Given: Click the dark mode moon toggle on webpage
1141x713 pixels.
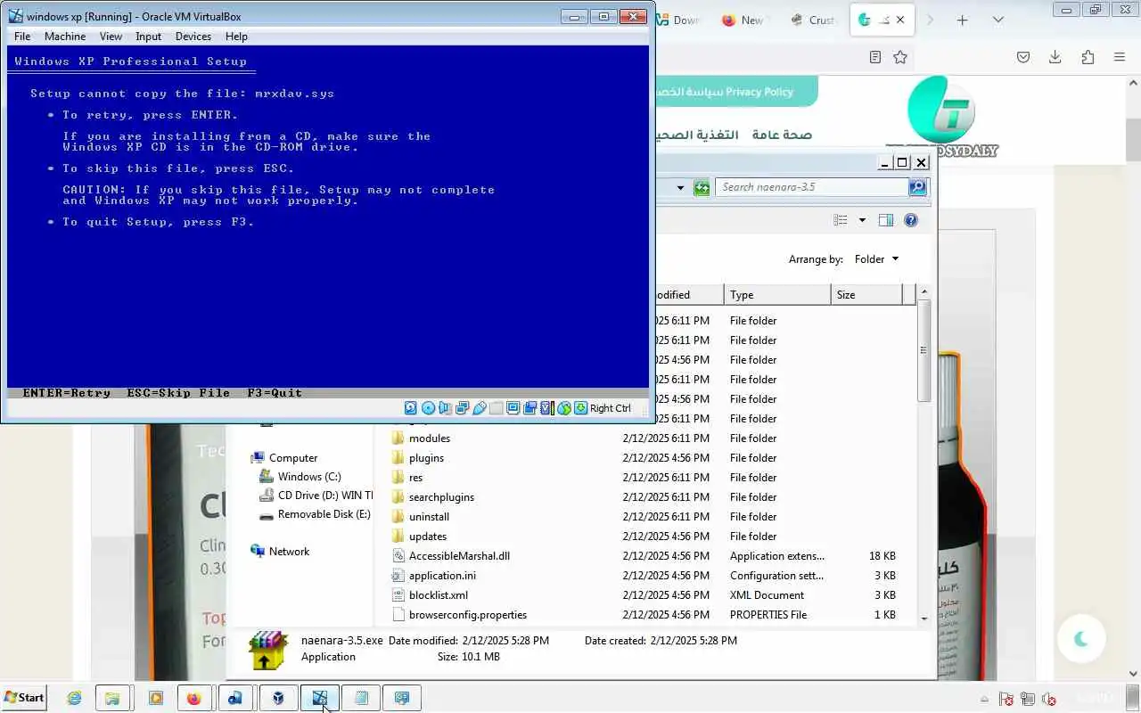Looking at the screenshot, I should click(x=1081, y=638).
